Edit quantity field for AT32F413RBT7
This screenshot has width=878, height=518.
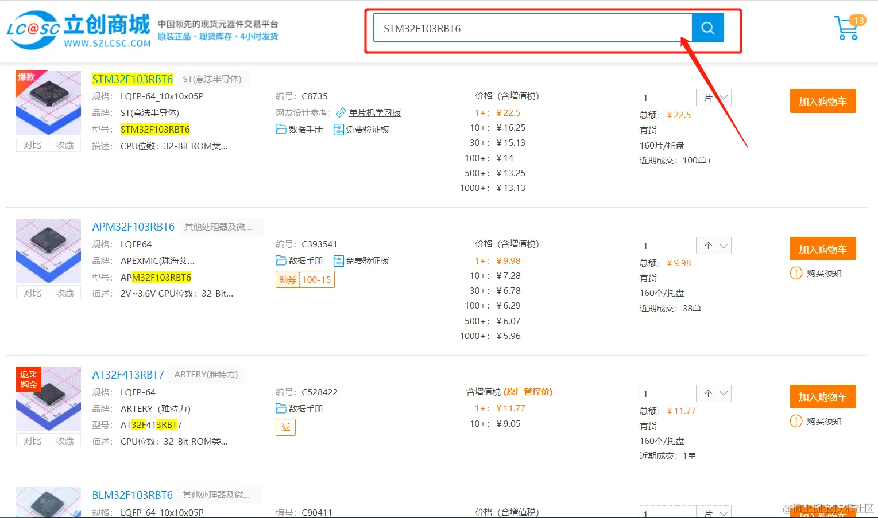pos(668,394)
